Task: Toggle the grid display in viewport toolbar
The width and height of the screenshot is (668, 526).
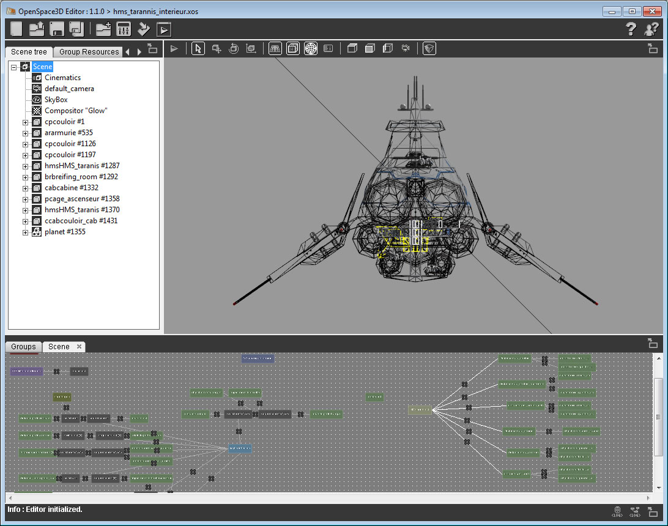Action: [275, 48]
